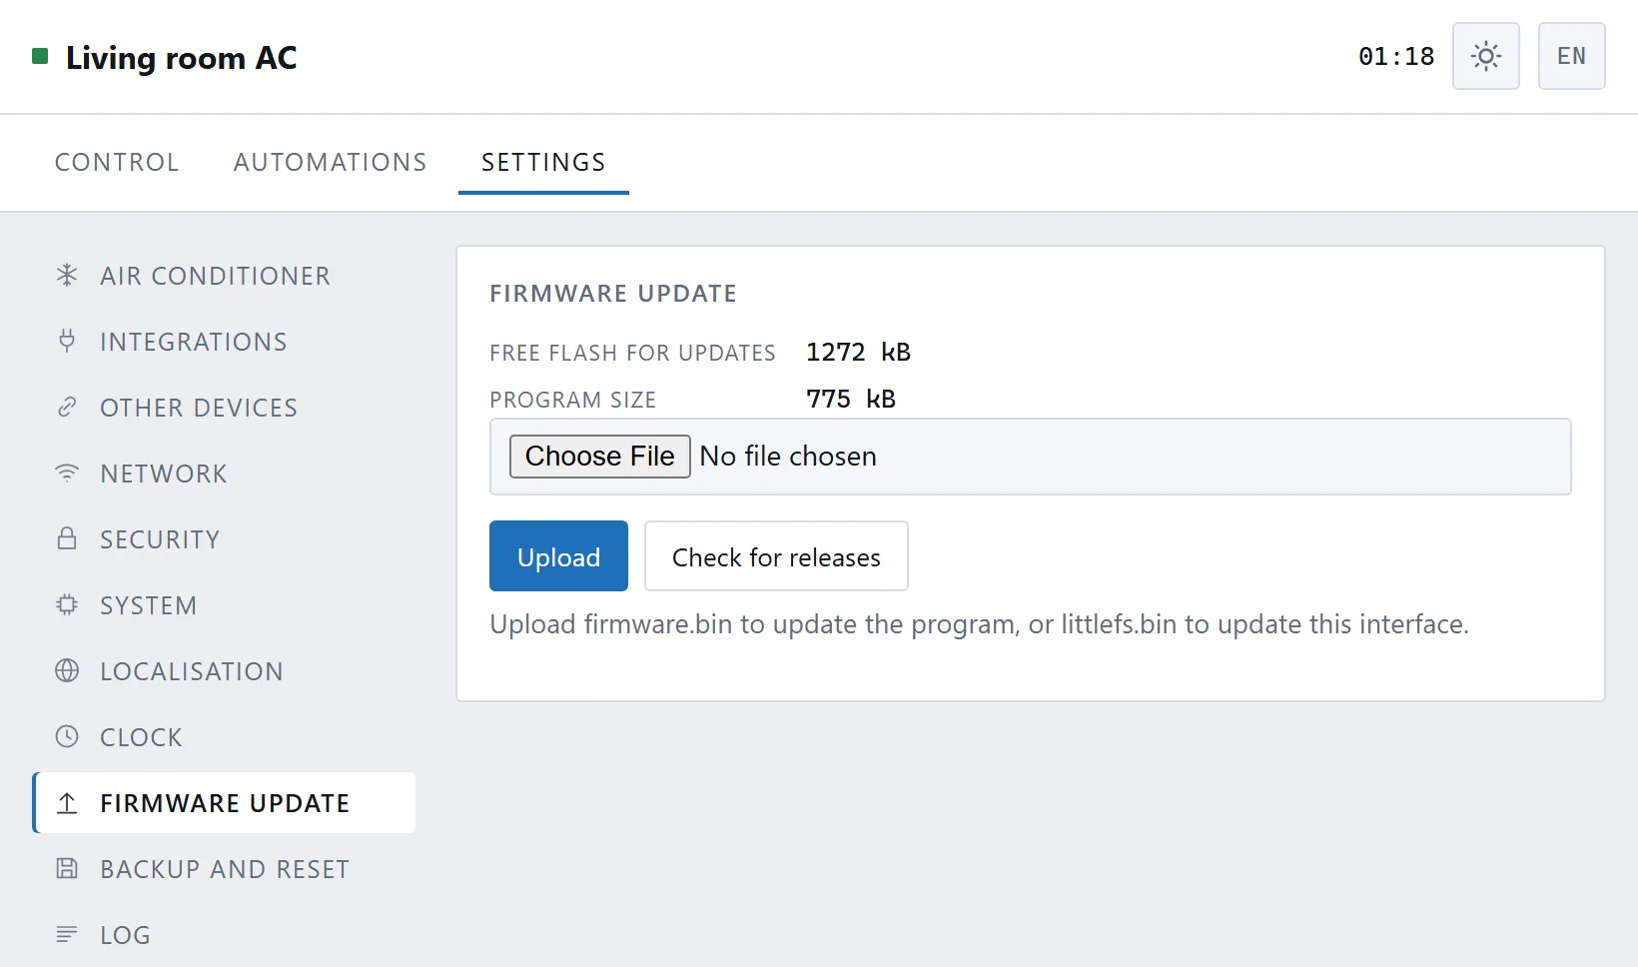Switch to the Automations tab
This screenshot has height=967, width=1638.
pos(330,162)
